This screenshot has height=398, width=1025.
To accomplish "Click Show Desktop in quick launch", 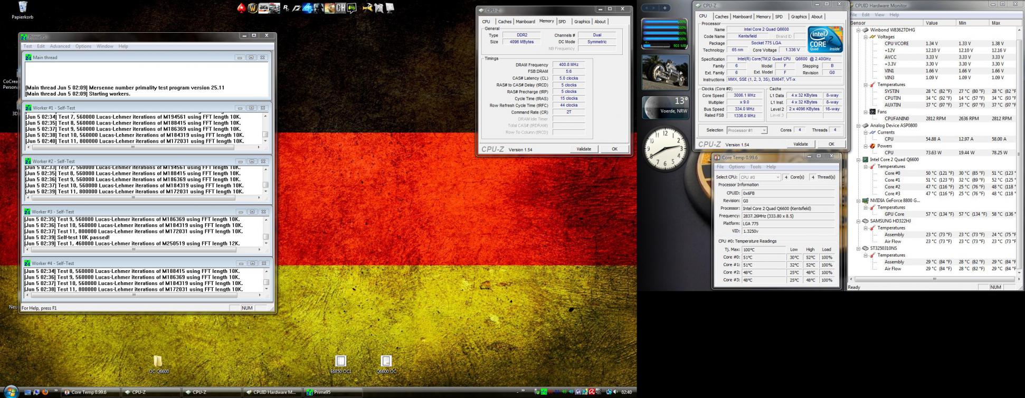I will [x=28, y=392].
